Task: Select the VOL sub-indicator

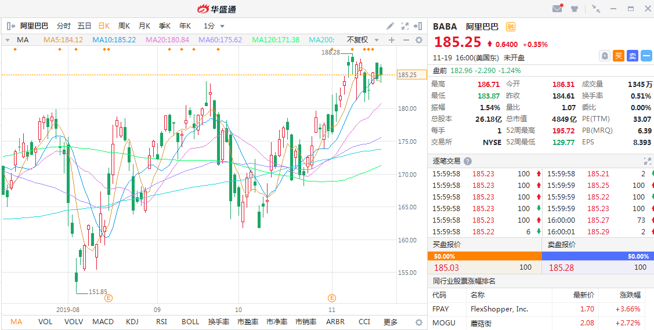Action: point(45,322)
